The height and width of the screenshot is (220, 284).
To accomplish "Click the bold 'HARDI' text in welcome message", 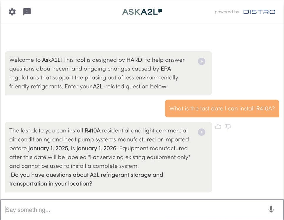I will click(135, 60).
